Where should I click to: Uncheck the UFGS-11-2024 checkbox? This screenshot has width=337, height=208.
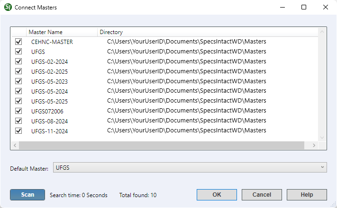(x=18, y=131)
